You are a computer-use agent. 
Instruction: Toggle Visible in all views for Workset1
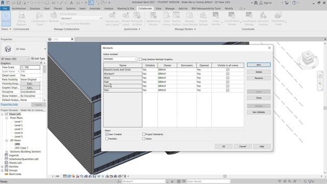tap(228, 74)
